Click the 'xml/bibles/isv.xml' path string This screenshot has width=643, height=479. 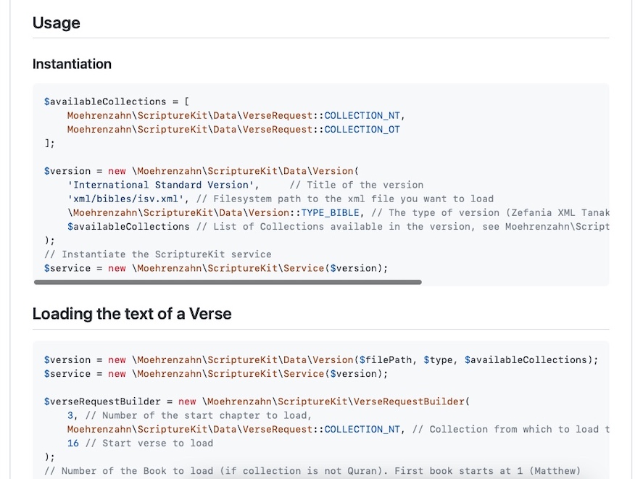click(125, 199)
